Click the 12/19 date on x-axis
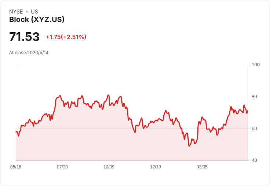Screen dimensions: 270x186 pos(156,167)
